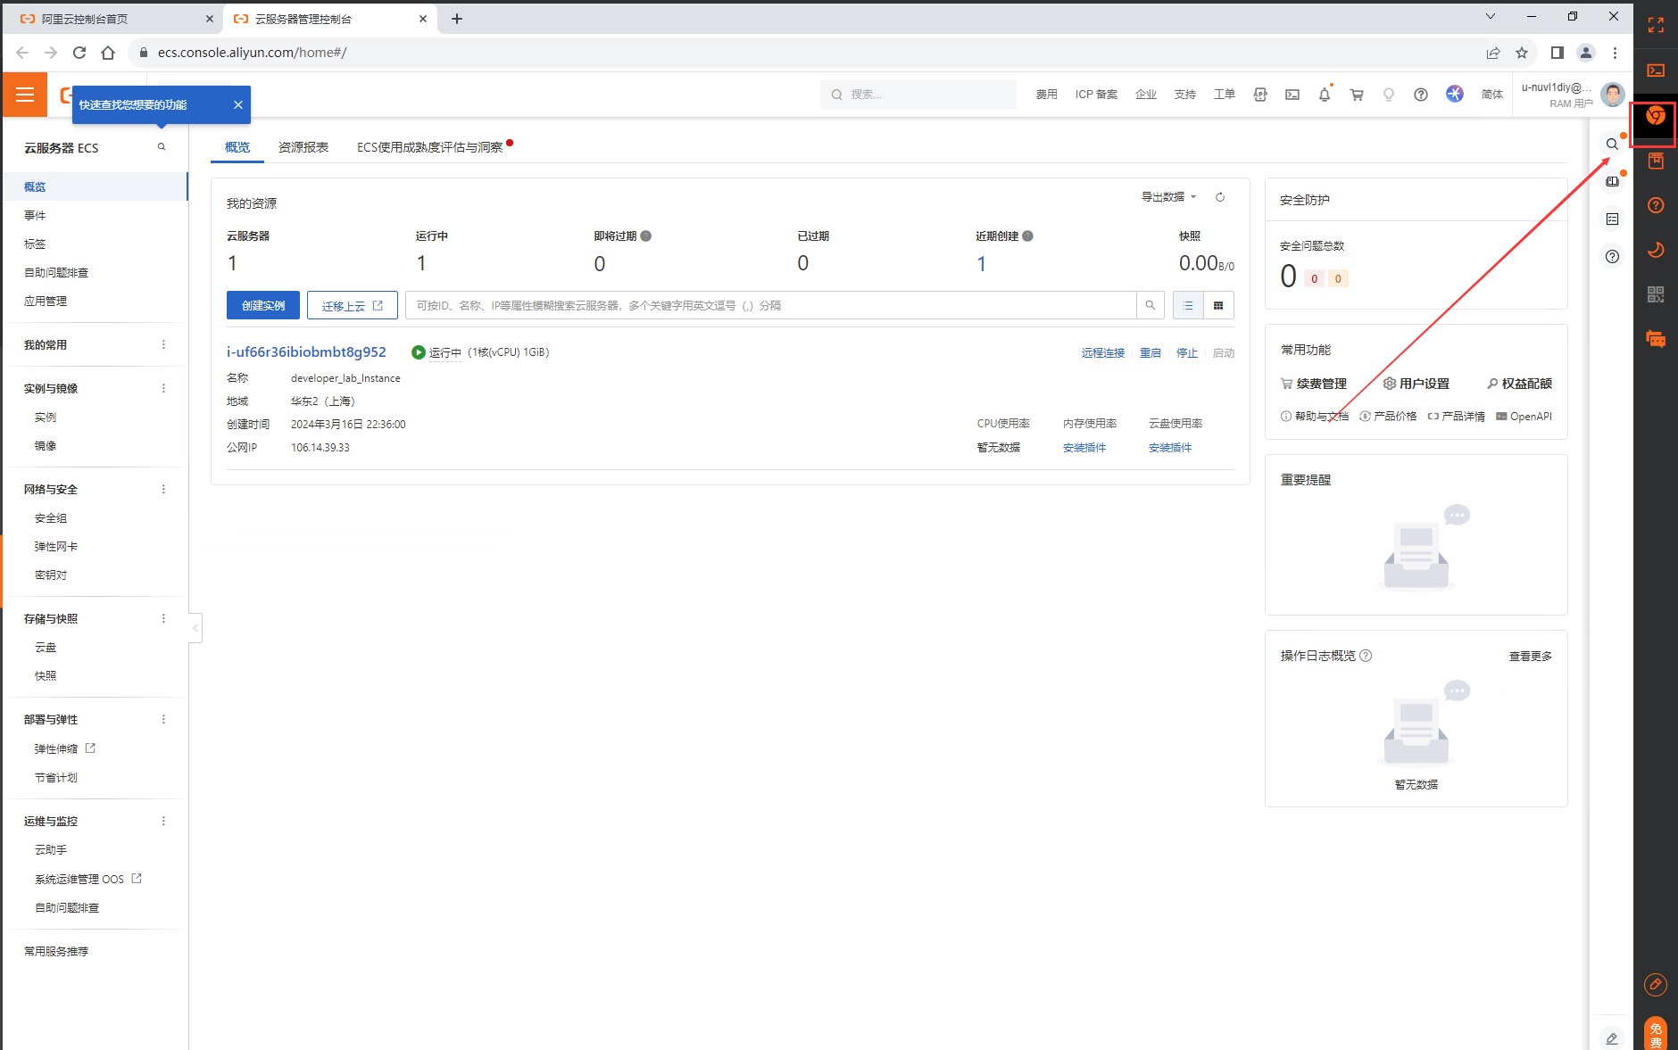Open options menu for 实例与镜像

[x=163, y=389]
